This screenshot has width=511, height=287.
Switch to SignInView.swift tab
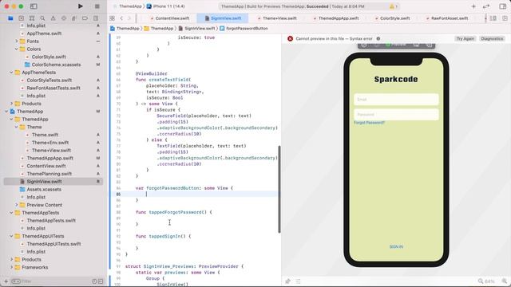[224, 18]
